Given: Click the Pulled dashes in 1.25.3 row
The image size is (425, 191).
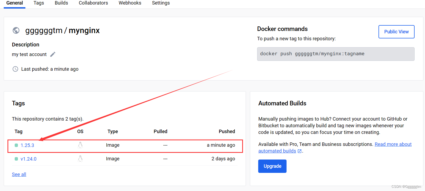Looking at the screenshot, I should [x=165, y=145].
